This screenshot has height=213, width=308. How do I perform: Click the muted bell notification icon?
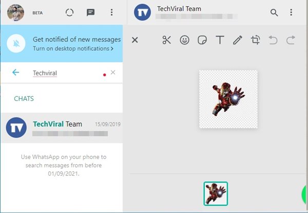point(16,44)
